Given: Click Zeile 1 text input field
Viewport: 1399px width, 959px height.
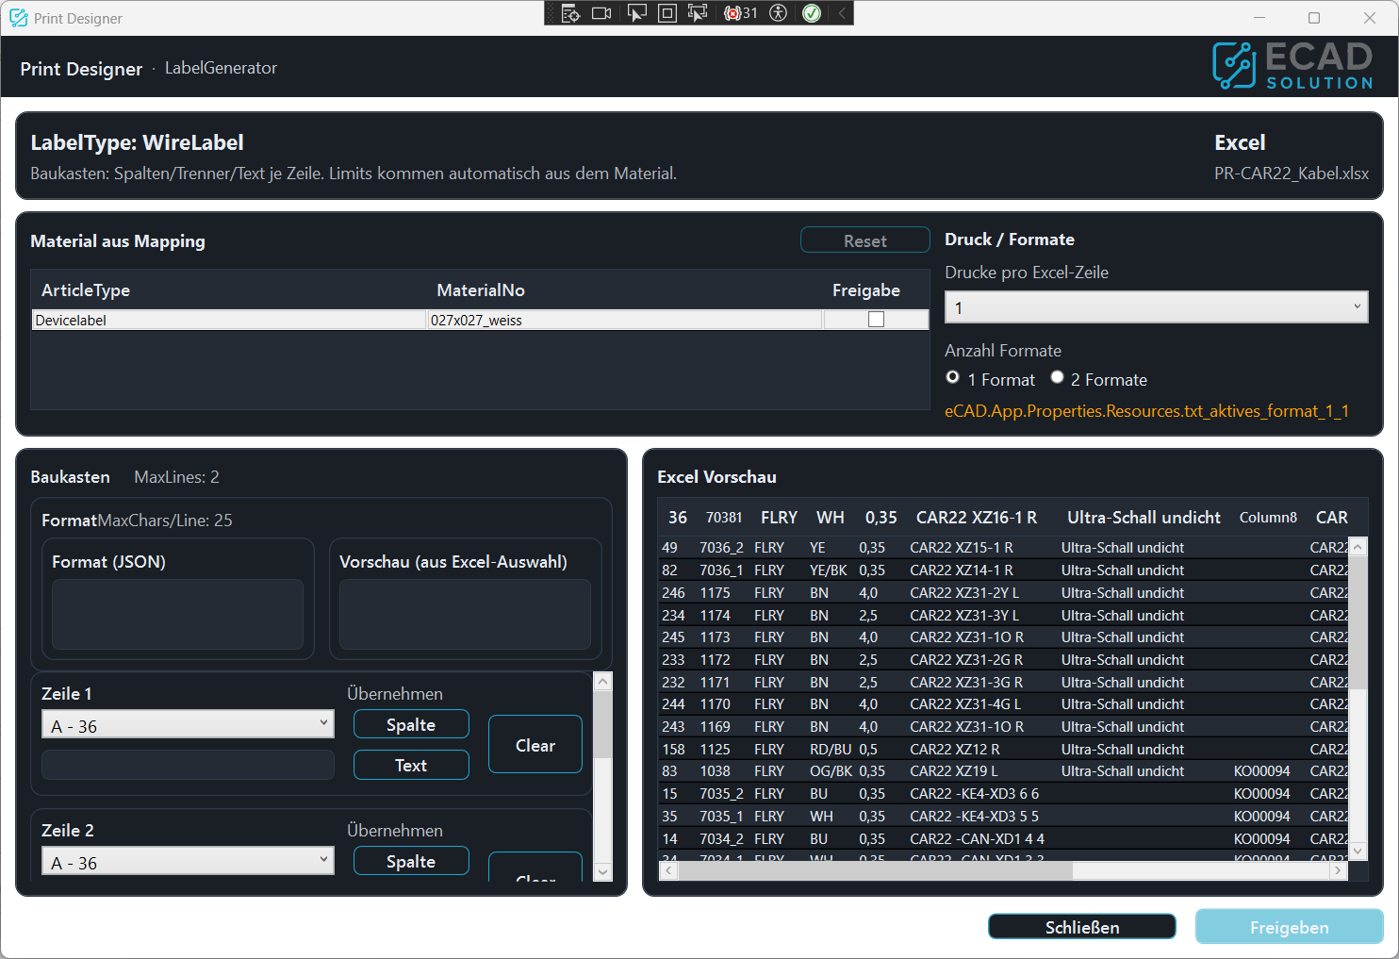Looking at the screenshot, I should coord(188,765).
